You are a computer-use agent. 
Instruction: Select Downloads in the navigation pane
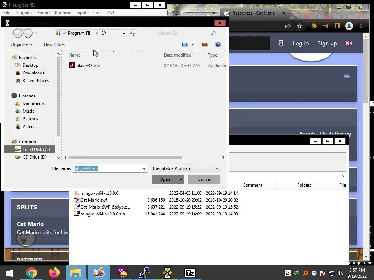(33, 73)
